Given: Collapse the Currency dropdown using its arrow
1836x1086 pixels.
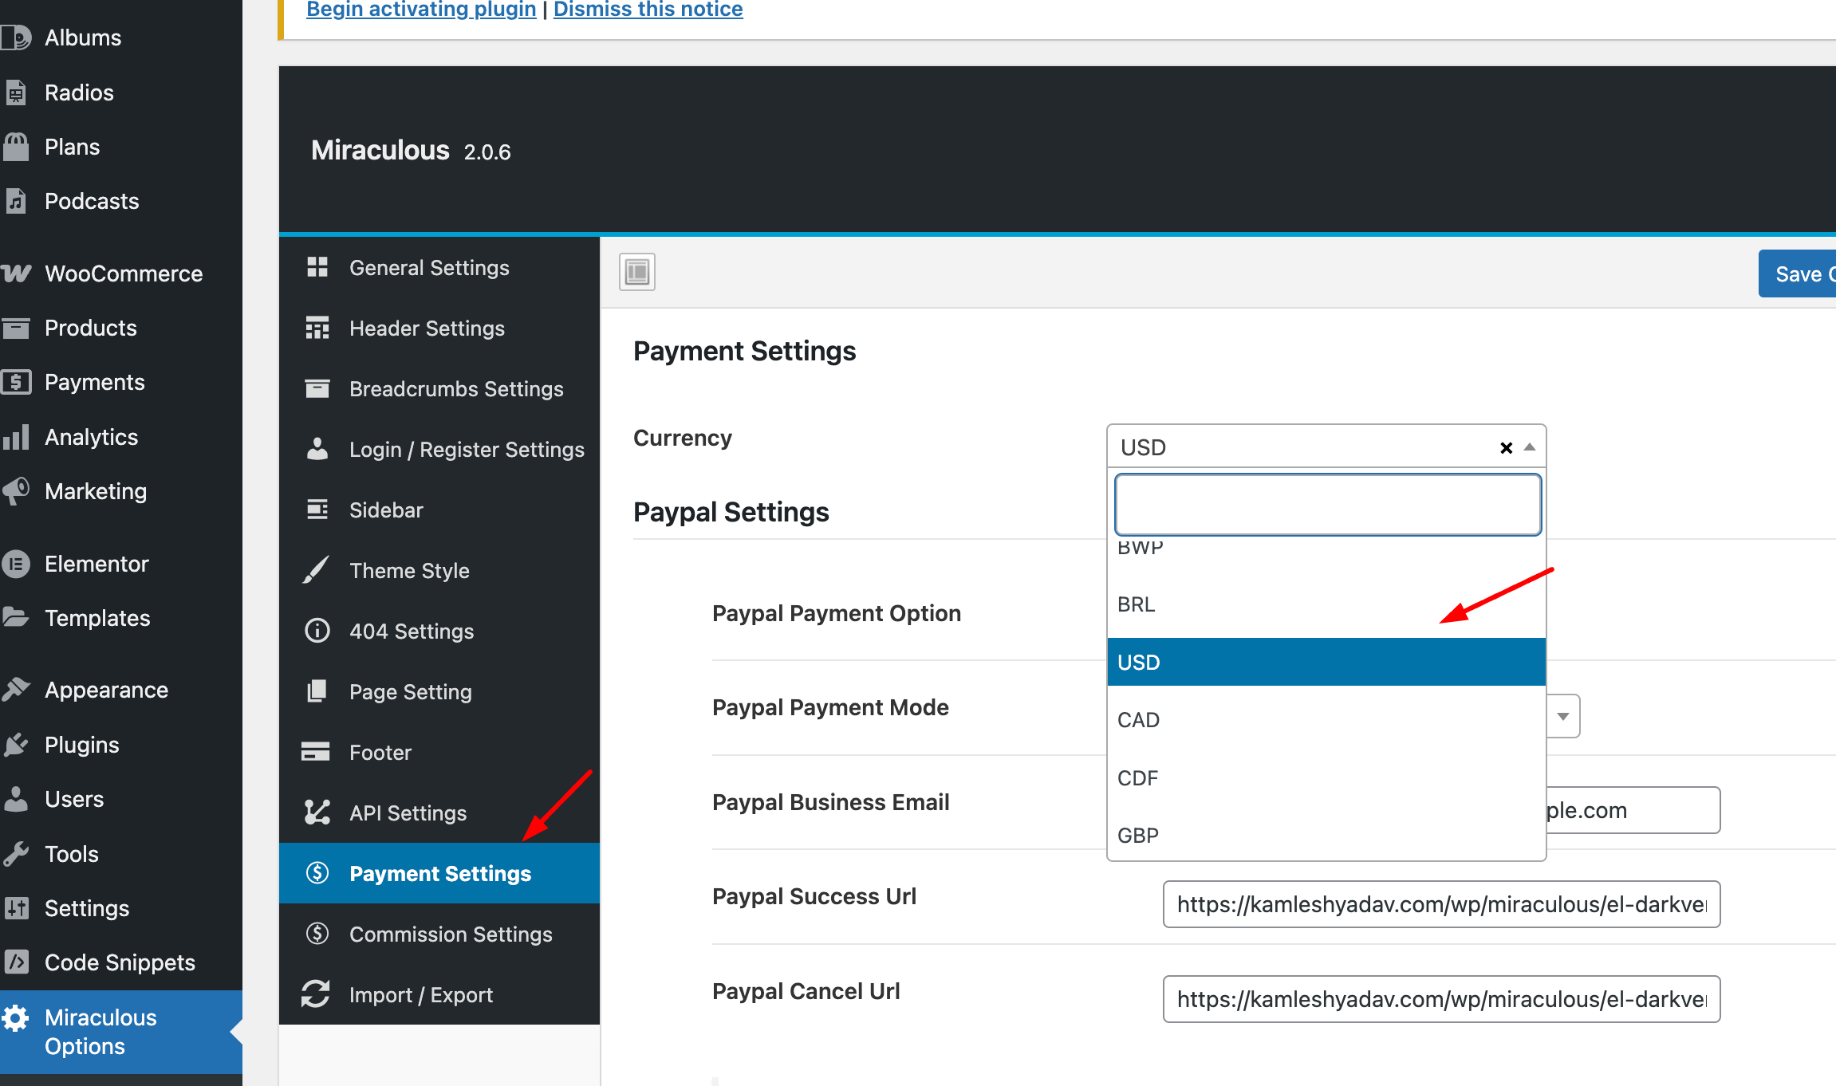Looking at the screenshot, I should click(1529, 447).
